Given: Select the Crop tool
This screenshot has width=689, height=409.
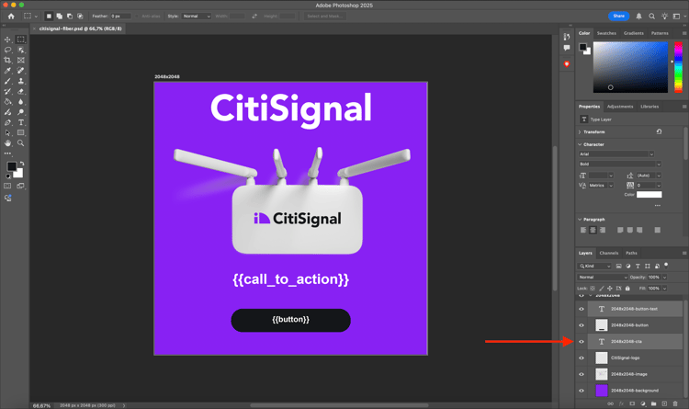Looking at the screenshot, I should coord(8,60).
